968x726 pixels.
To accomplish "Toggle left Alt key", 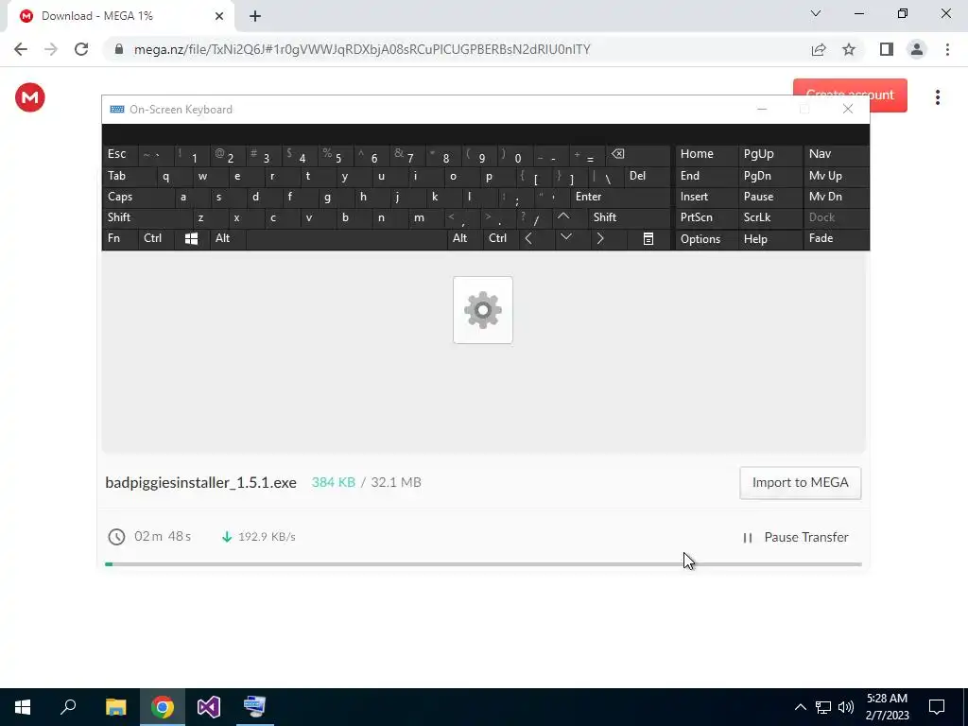I will point(227,239).
